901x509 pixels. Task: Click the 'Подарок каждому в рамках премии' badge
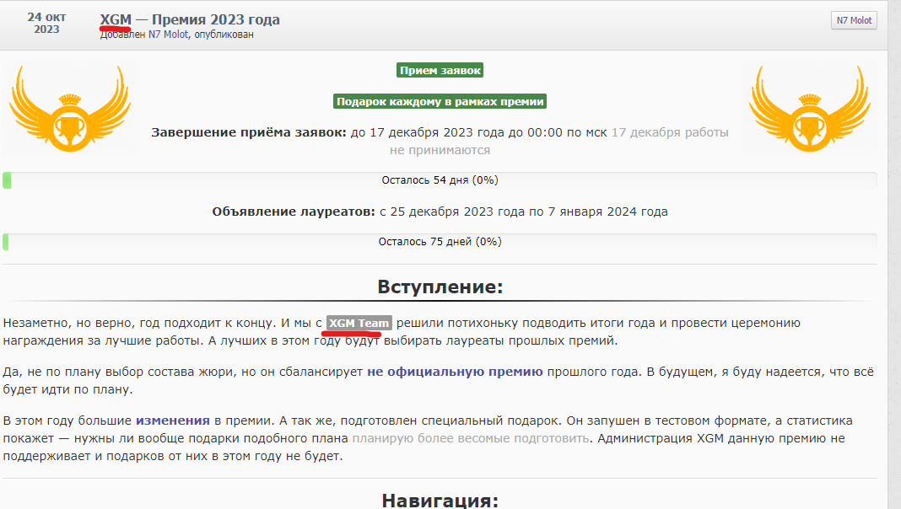point(440,102)
